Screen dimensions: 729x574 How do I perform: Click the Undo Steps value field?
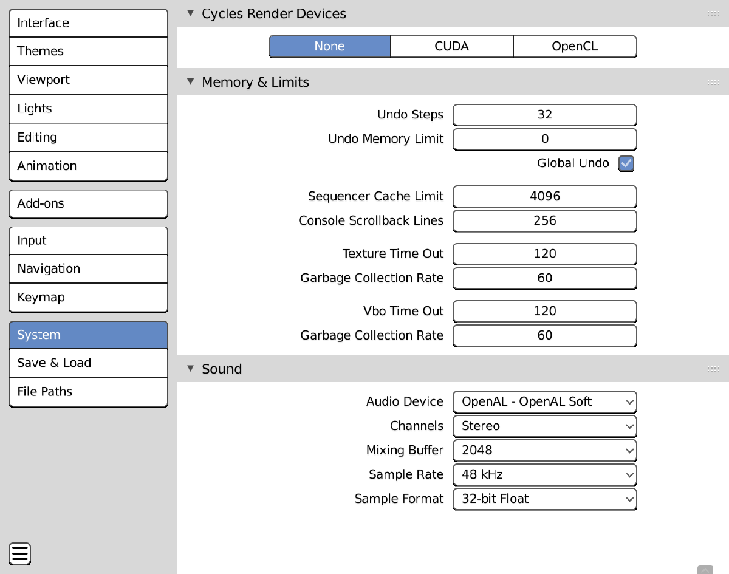[544, 115]
